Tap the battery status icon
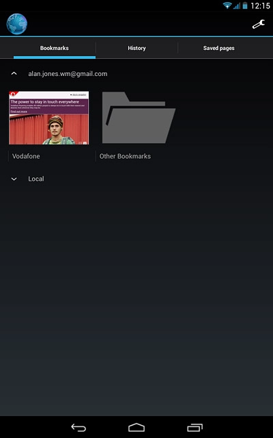 [245, 5]
